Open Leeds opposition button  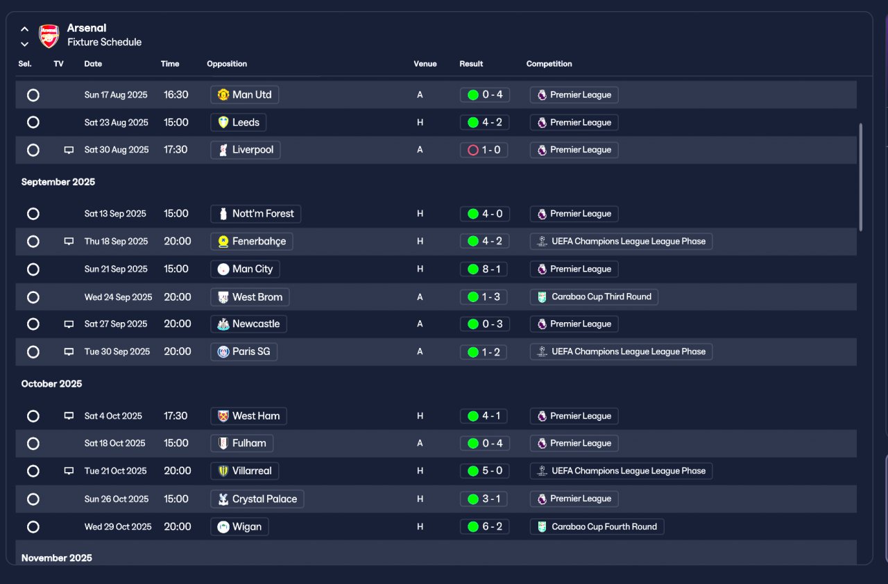coord(238,122)
